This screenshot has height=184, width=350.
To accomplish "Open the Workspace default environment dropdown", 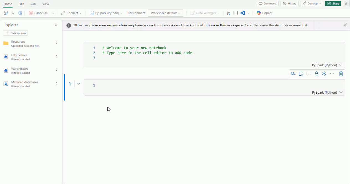I will (x=165, y=13).
